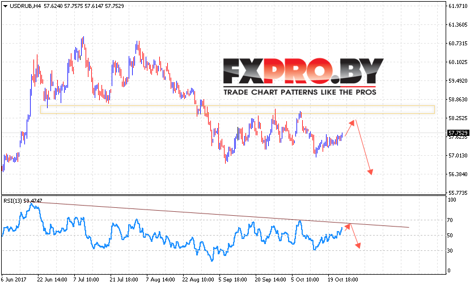
Task: Click the 7 Aug 14:00 time label
Action: (160, 280)
